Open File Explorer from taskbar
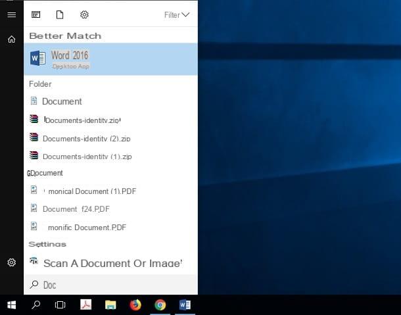The height and width of the screenshot is (315, 401). point(110,304)
